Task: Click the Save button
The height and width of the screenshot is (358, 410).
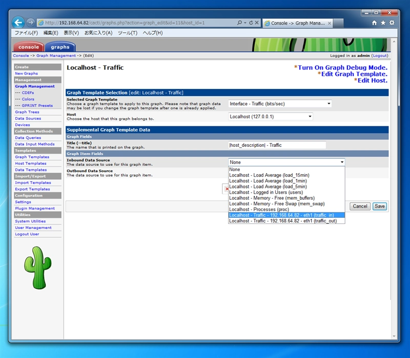Action: (380, 206)
